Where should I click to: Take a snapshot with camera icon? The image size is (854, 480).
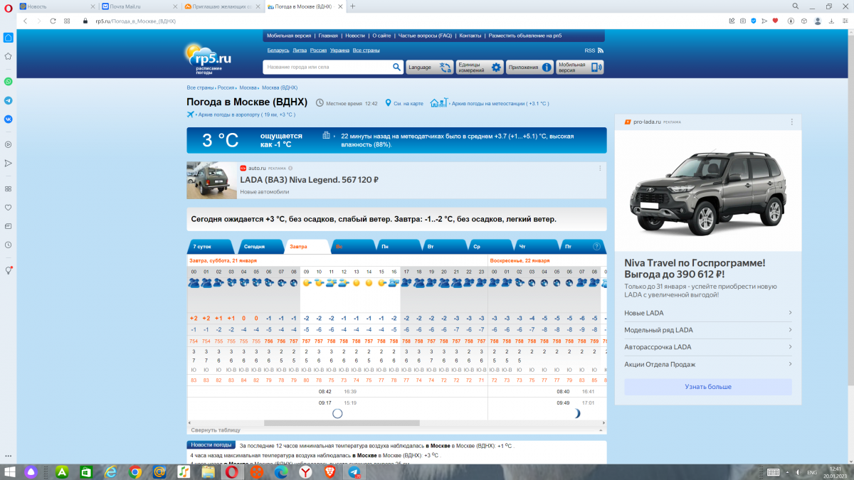coord(743,21)
